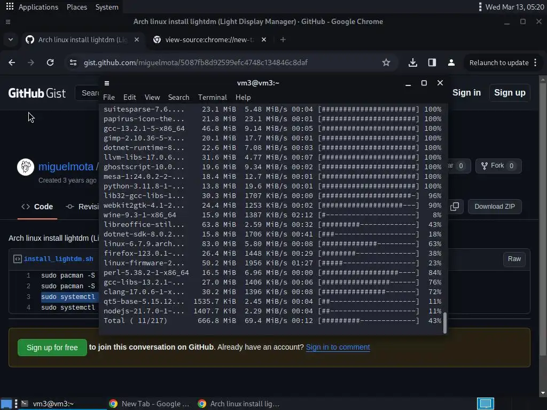Image resolution: width=547 pixels, height=410 pixels.
Task: Click Sign up for free button
Action: (52, 348)
